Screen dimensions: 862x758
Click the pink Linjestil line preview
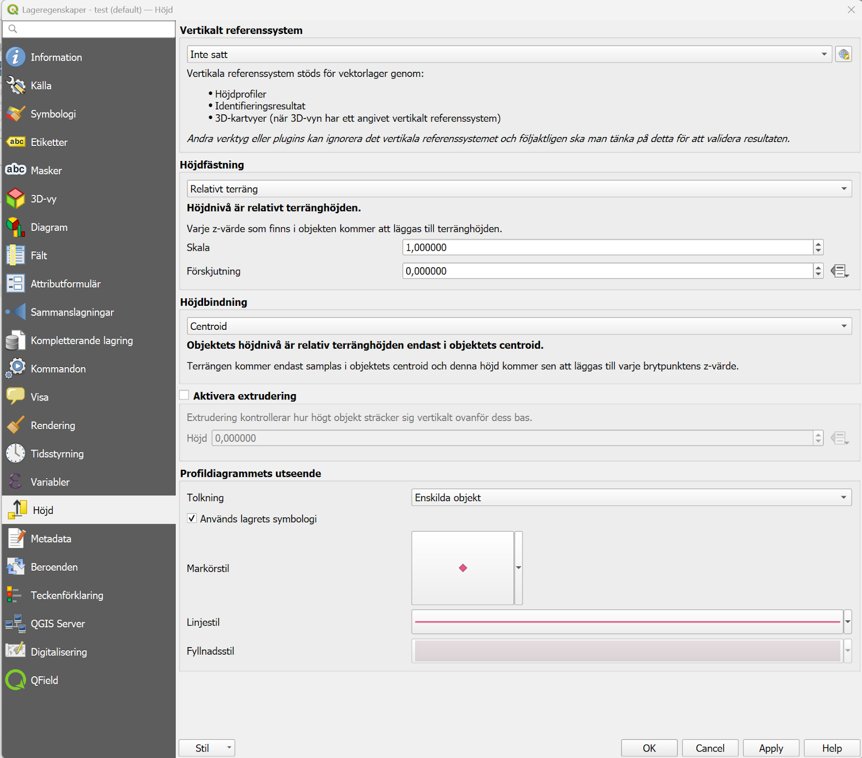(628, 622)
